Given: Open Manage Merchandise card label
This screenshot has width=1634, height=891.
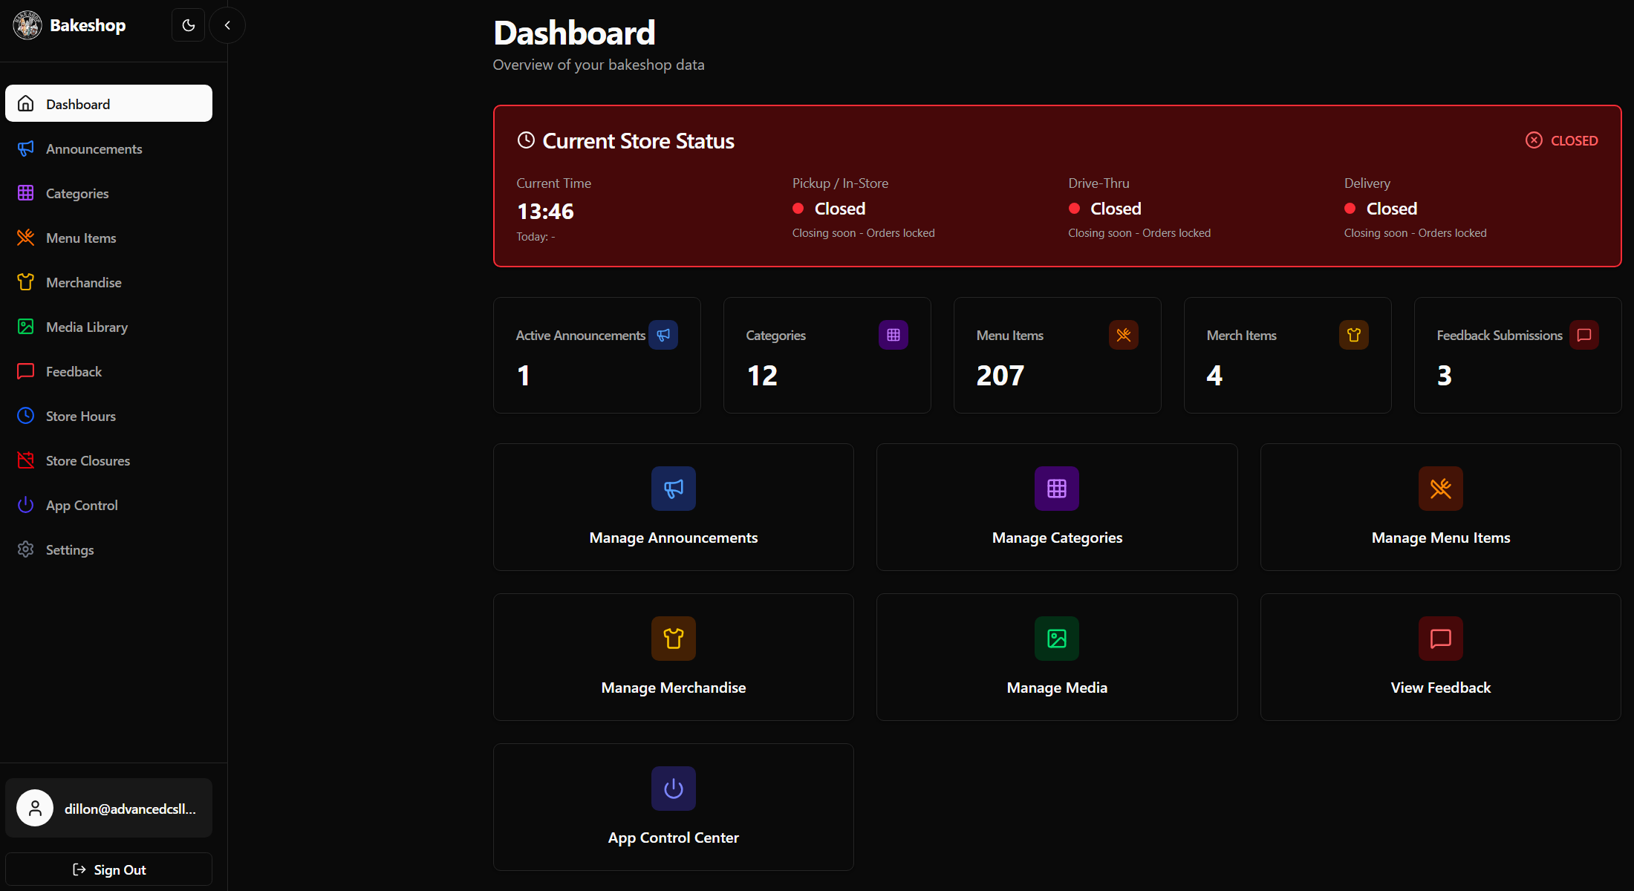Looking at the screenshot, I should (674, 688).
